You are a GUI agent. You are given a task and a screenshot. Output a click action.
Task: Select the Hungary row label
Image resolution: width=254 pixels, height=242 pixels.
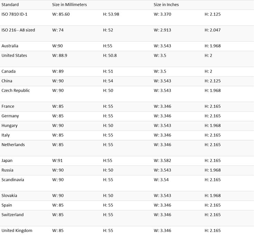coord(9,126)
